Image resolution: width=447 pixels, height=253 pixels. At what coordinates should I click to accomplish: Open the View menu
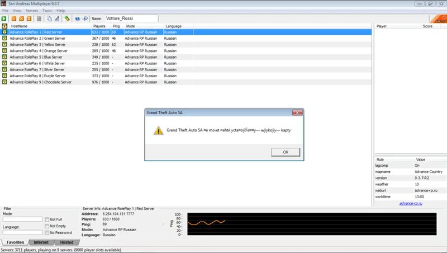17,11
